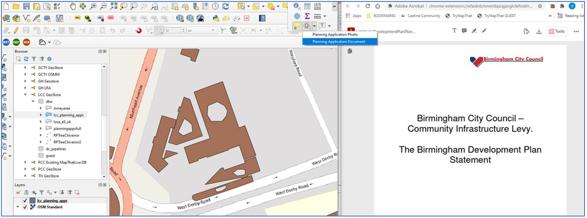
Task: Toggle lcc_planning_apps layer visibility checkbox
Action: click(x=25, y=201)
